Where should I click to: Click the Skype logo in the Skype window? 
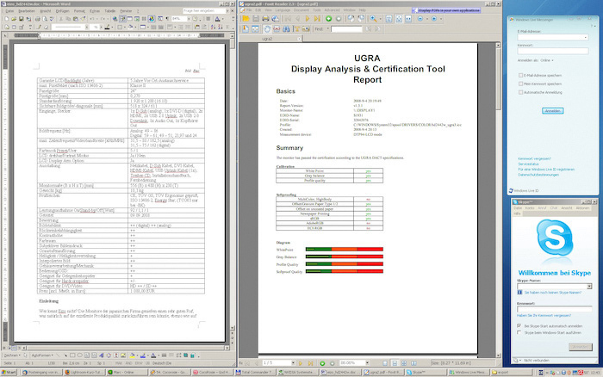554,237
